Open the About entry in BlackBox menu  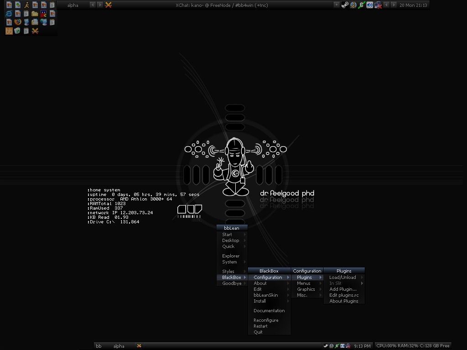click(x=269, y=283)
